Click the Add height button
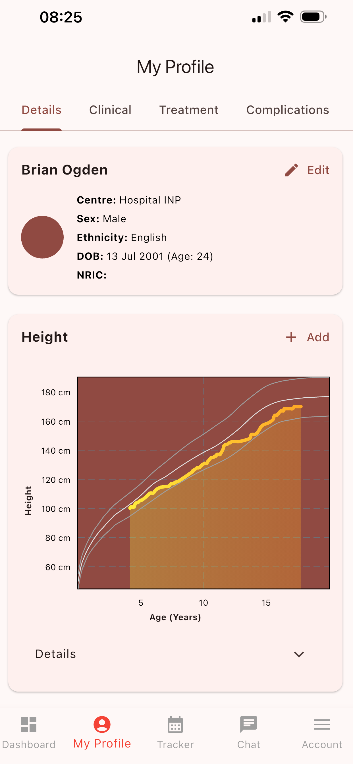 point(307,337)
